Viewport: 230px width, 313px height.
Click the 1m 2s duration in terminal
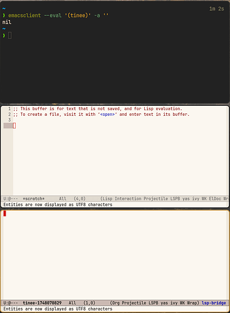217,9
